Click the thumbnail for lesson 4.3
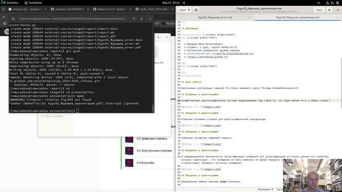Image resolution: width=342 pixels, height=192 pixels. coord(129,150)
